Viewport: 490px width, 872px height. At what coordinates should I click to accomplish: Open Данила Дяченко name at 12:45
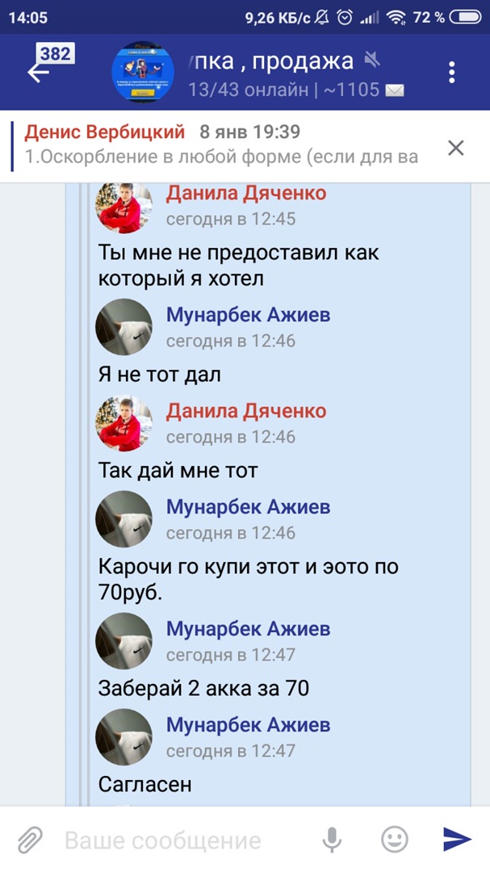point(246,193)
